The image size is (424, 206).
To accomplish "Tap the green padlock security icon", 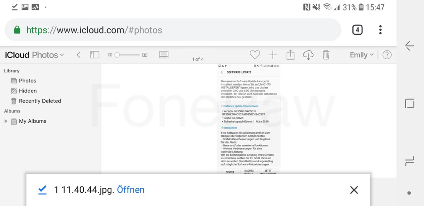I will (x=17, y=30).
